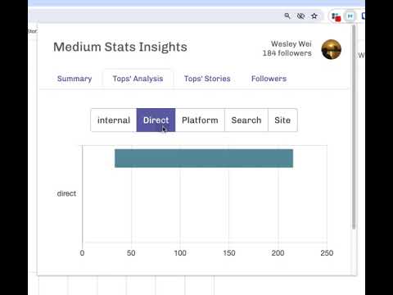393x295 pixels.
Task: Click the crossed-out eye icon in address bar
Action: (300, 16)
